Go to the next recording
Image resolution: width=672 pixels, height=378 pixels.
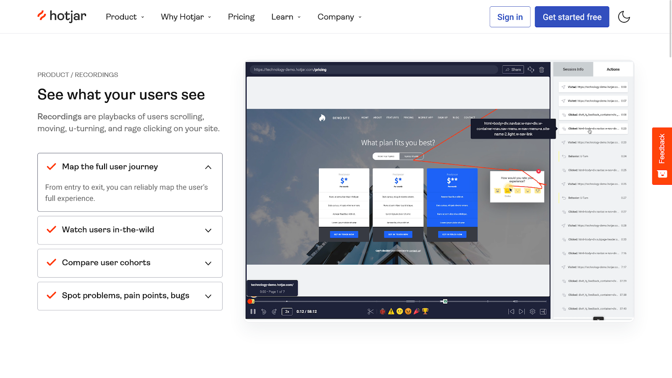click(522, 312)
